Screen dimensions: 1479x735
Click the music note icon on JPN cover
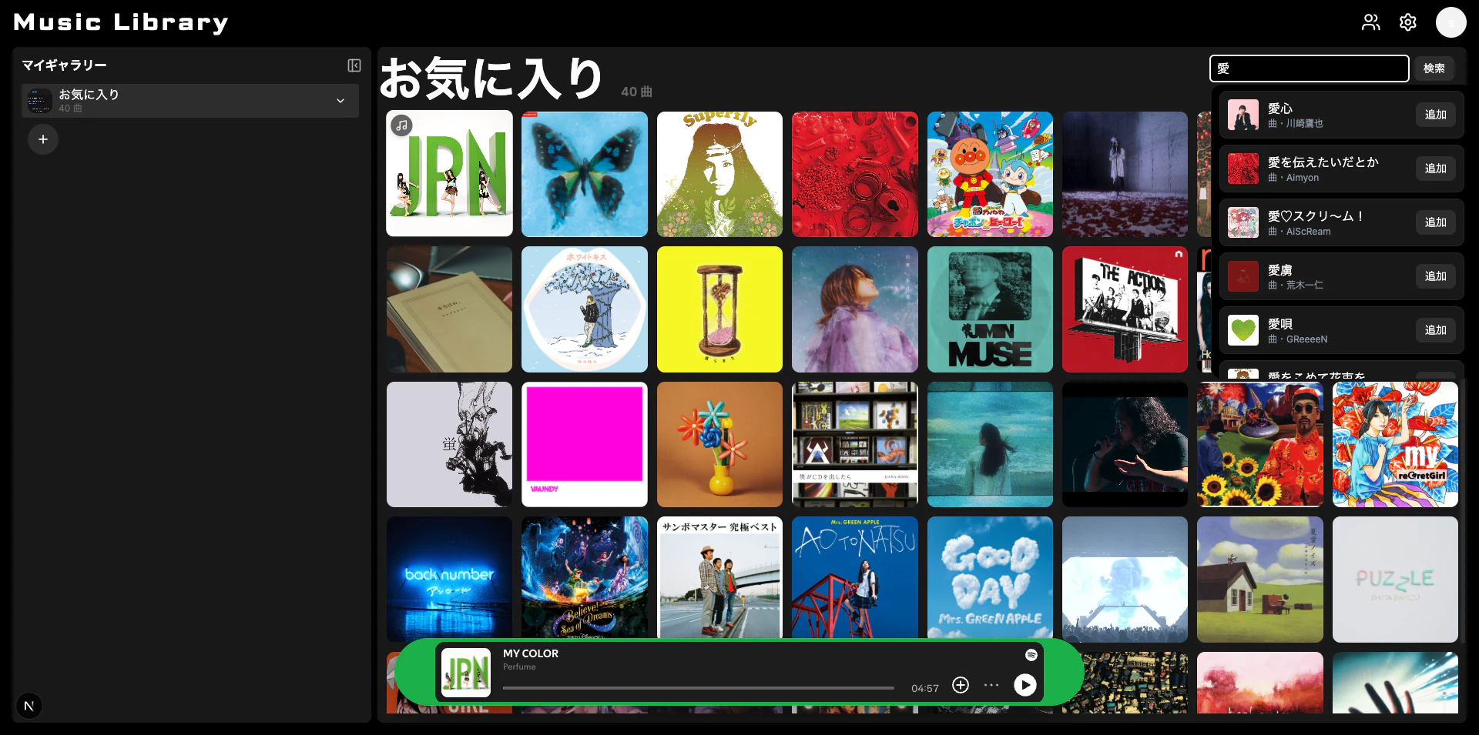pyautogui.click(x=401, y=125)
